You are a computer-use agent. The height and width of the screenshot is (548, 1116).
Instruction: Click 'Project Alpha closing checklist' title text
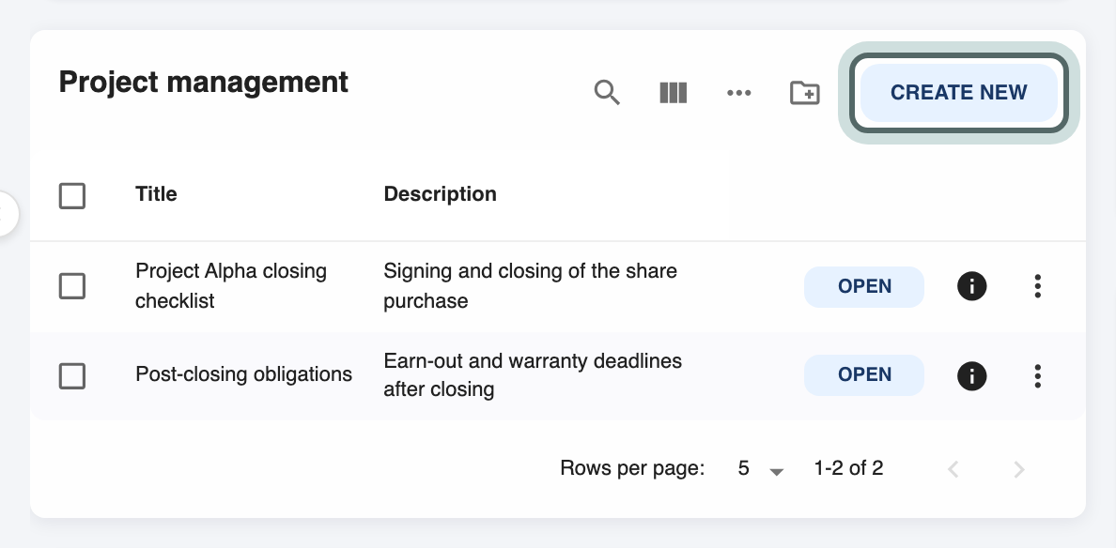231,285
